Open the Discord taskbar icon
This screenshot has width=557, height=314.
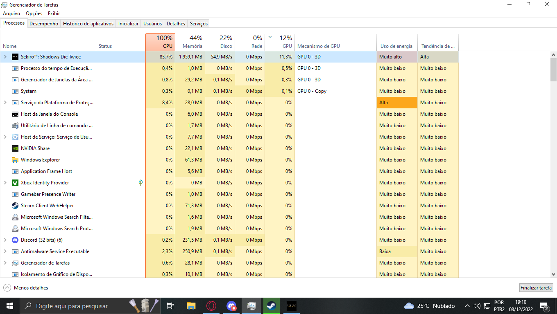tap(231, 306)
